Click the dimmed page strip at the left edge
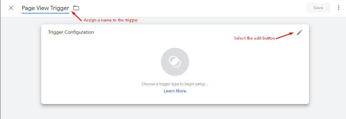The height and width of the screenshot is (119, 346). pyautogui.click(x=1, y=66)
